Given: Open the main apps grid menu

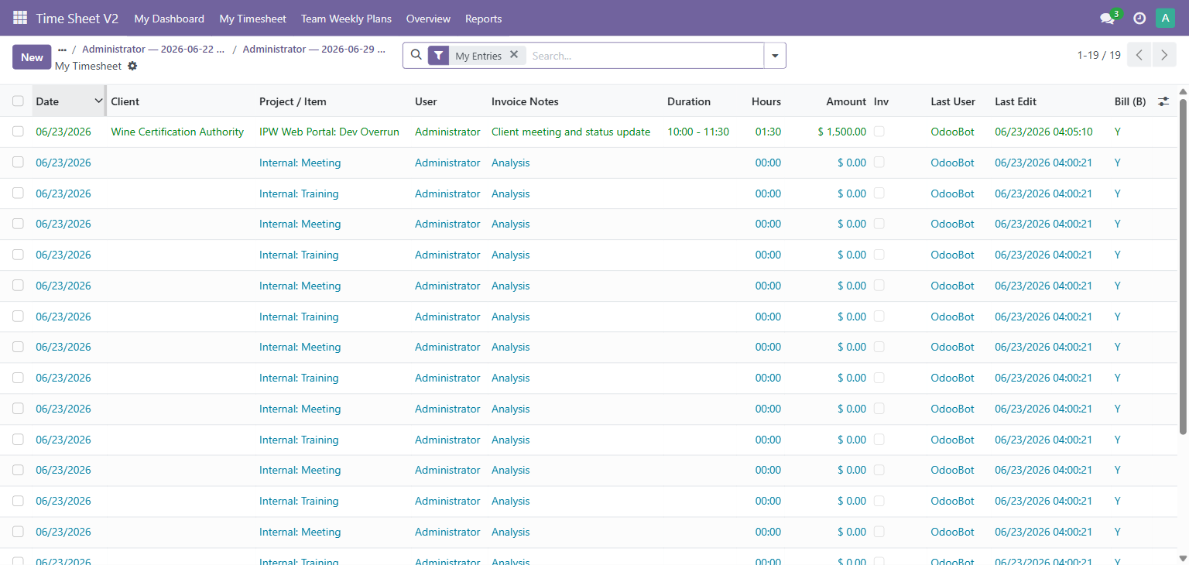Looking at the screenshot, I should [20, 18].
